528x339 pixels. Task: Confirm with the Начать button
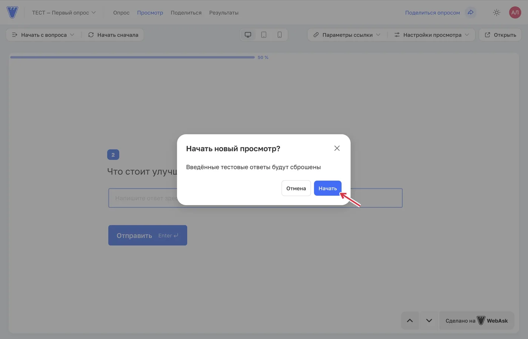(x=328, y=188)
